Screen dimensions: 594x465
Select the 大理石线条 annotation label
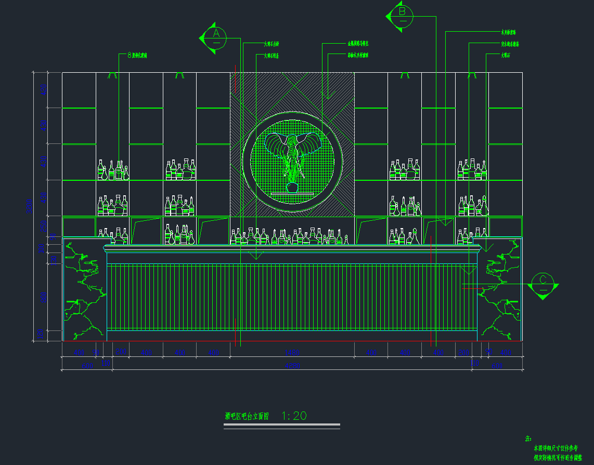pyautogui.click(x=272, y=56)
